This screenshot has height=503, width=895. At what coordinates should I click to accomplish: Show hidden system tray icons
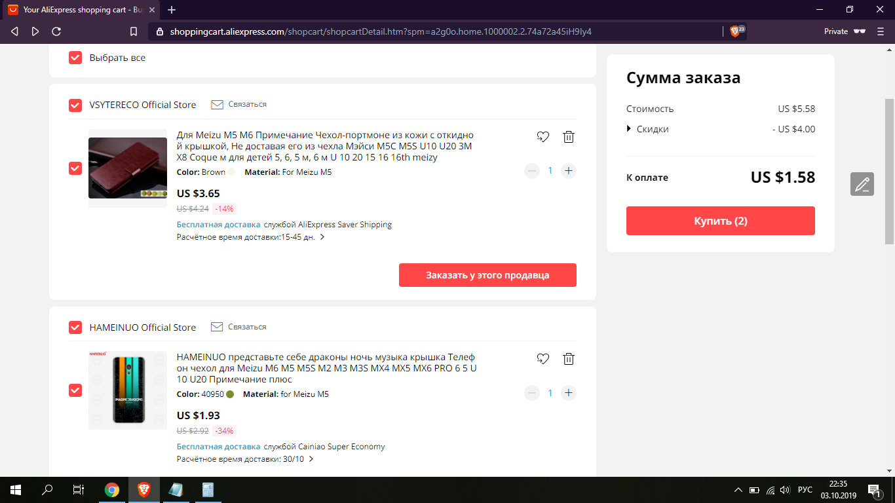click(738, 490)
